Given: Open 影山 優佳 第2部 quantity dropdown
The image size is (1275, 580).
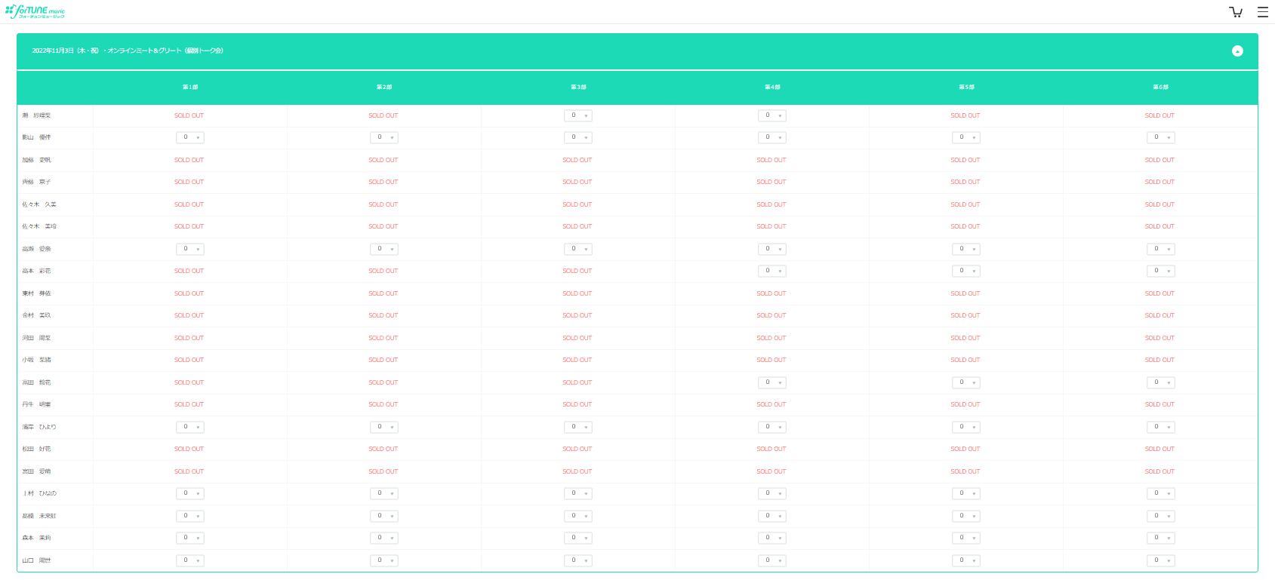Looking at the screenshot, I should click(x=384, y=137).
